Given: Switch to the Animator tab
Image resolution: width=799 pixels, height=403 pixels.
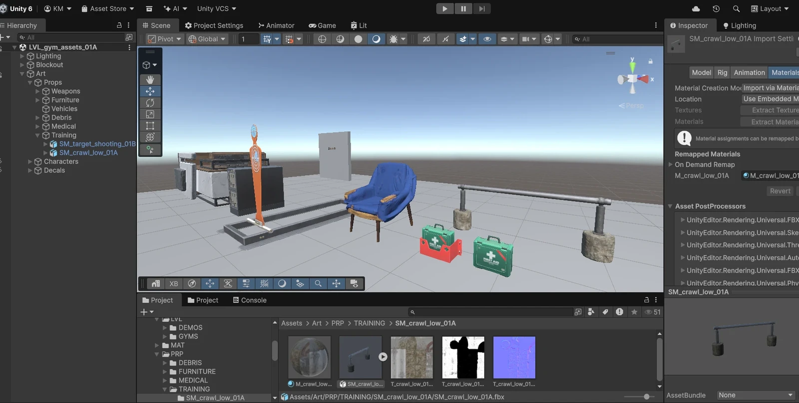Looking at the screenshot, I should tap(276, 25).
